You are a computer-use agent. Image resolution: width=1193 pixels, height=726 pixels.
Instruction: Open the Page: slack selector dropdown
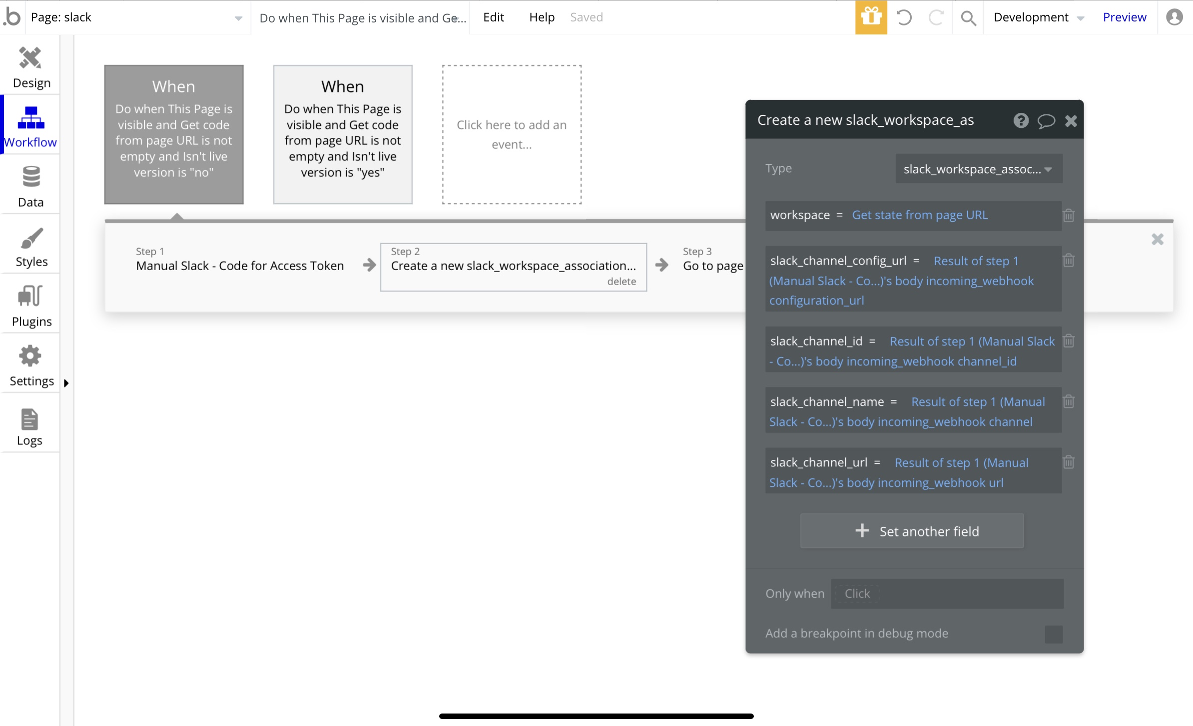click(x=136, y=17)
